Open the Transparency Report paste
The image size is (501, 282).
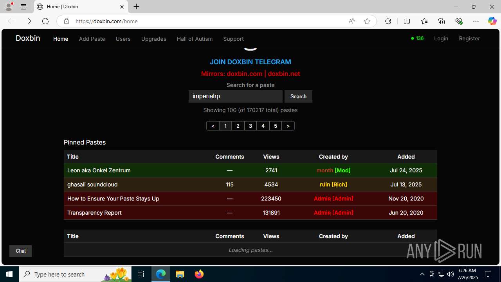[94, 213]
